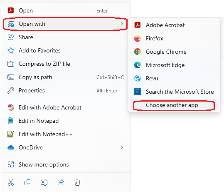The image size is (224, 194).
Task: Click the Delete trash can icon
Action: [x=77, y=182]
